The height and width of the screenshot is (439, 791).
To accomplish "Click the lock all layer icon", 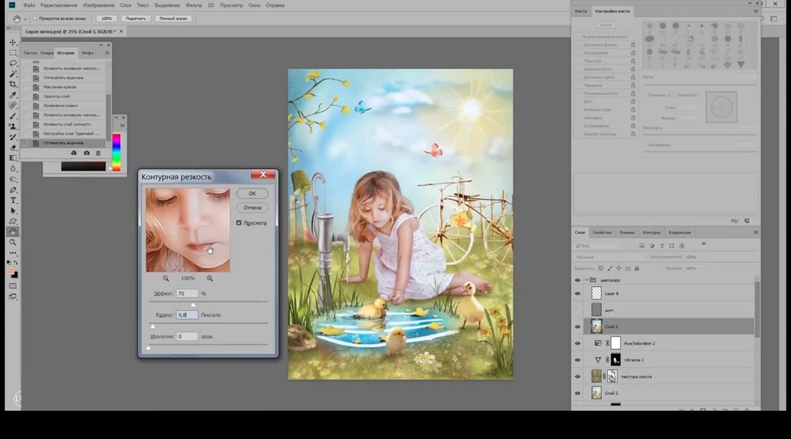I will 637,269.
